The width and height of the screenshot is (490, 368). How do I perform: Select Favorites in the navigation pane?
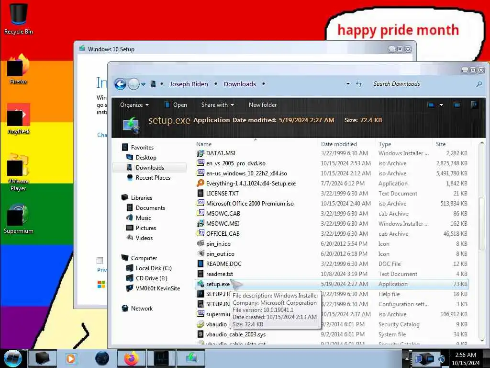(142, 148)
